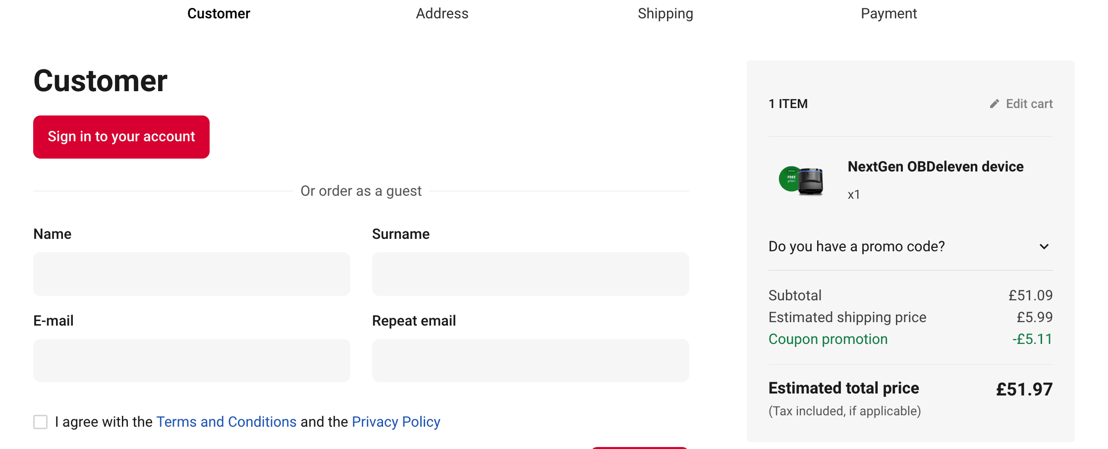The image size is (1108, 449).
Task: Click the green FREE plan badge
Action: pos(790,178)
